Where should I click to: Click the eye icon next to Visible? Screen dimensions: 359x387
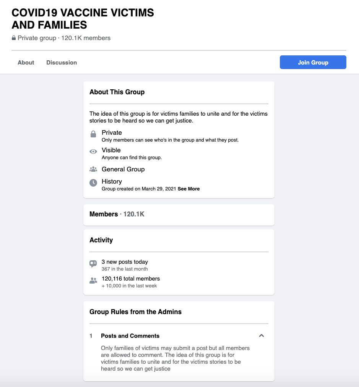93,152
